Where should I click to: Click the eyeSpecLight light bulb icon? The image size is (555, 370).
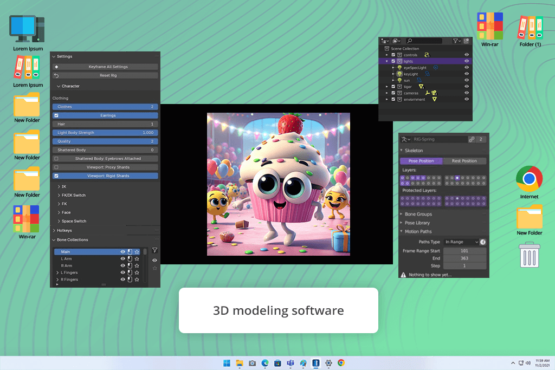coord(399,68)
